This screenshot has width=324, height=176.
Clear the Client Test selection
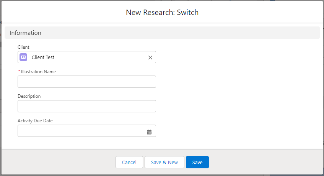[150, 58]
